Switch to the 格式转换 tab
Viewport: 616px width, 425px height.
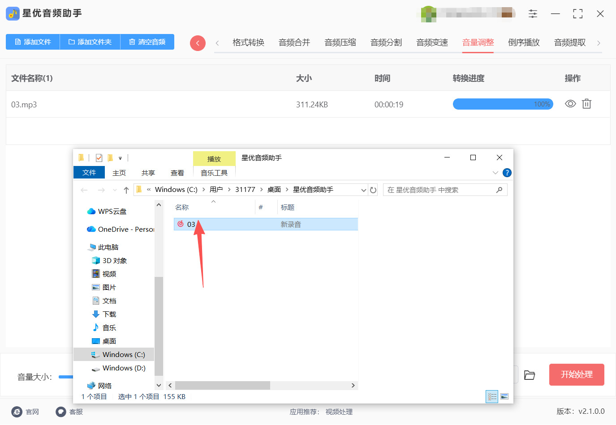(248, 42)
